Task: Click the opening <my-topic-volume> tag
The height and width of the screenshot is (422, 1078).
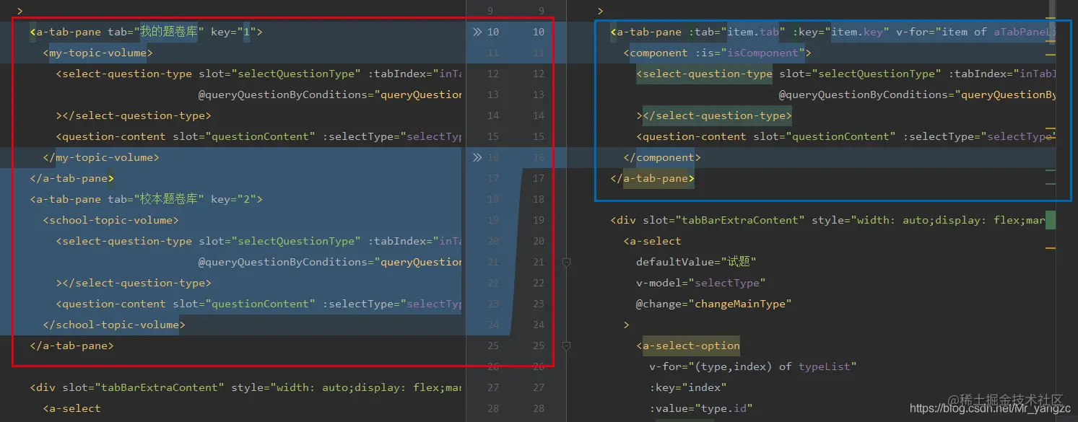Action: [x=98, y=53]
